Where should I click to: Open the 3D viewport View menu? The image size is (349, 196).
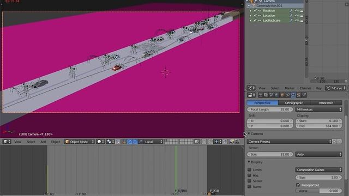point(18,142)
